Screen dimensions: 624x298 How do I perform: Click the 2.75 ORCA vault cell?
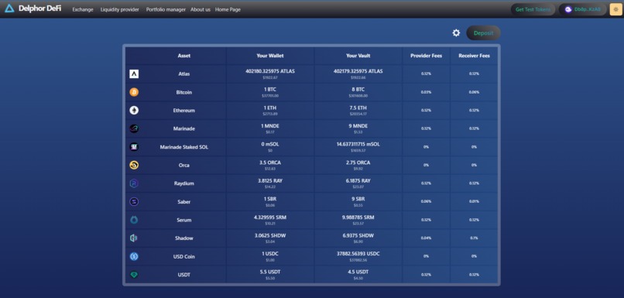[x=358, y=165]
